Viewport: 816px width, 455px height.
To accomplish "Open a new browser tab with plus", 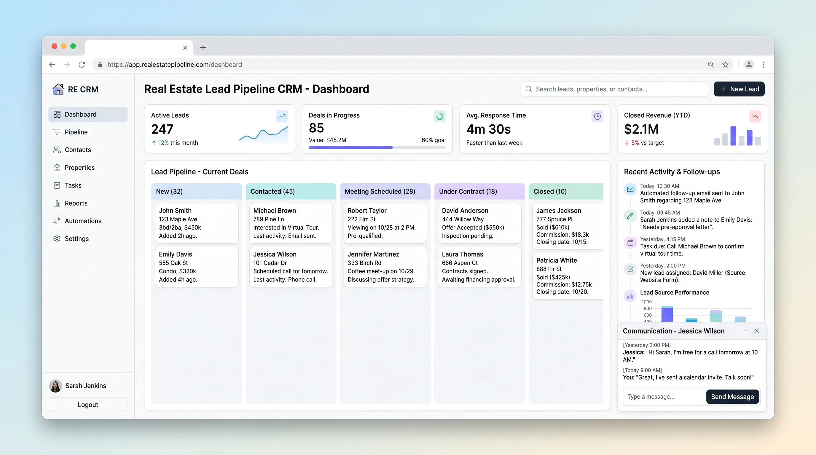I will tap(203, 47).
